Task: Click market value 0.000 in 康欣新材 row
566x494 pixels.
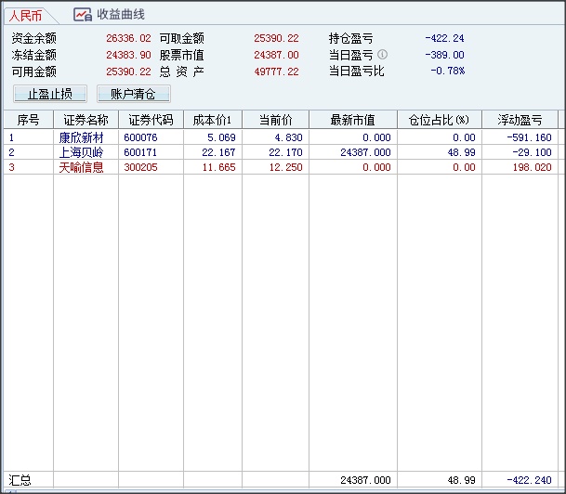Action: [x=376, y=137]
